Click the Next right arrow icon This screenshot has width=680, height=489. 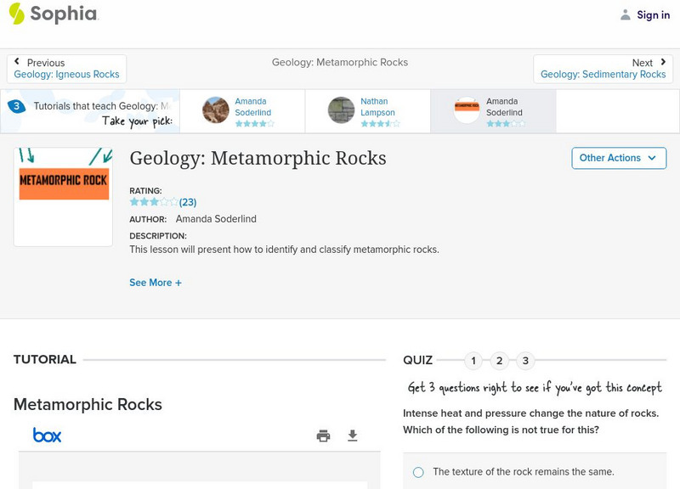pyautogui.click(x=663, y=63)
